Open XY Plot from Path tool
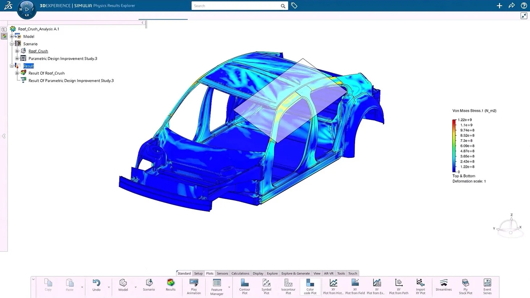This screenshot has height=298, width=530. point(398,286)
